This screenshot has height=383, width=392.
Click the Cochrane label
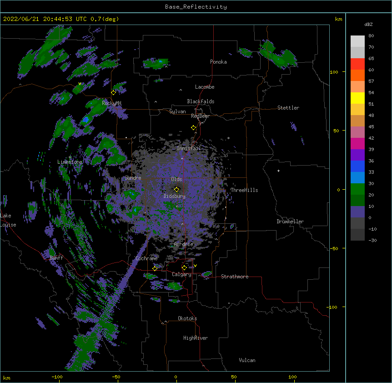pos(146,258)
